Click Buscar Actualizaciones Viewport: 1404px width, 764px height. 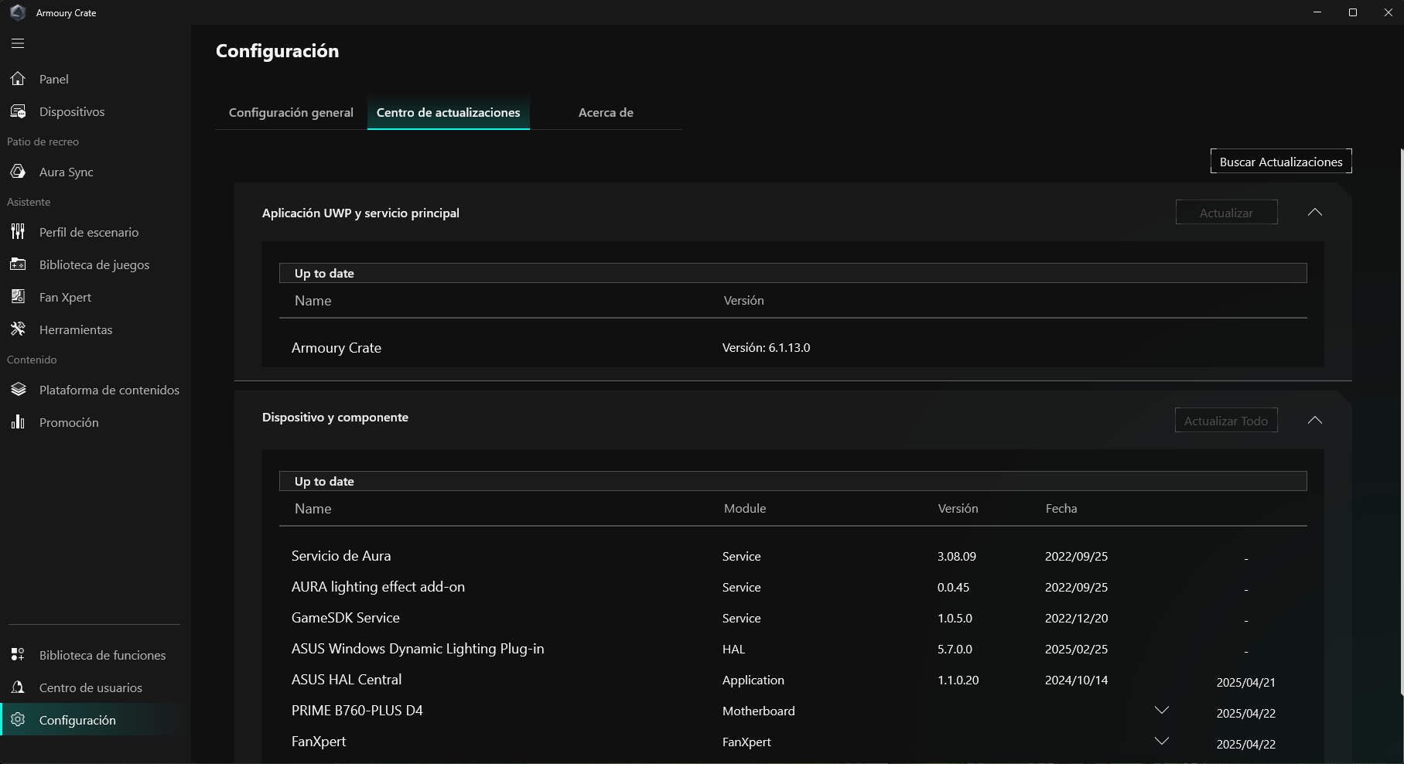pos(1281,161)
